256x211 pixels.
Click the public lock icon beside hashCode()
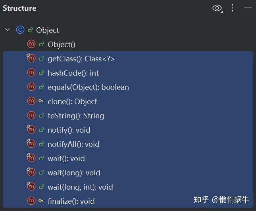point(41,73)
